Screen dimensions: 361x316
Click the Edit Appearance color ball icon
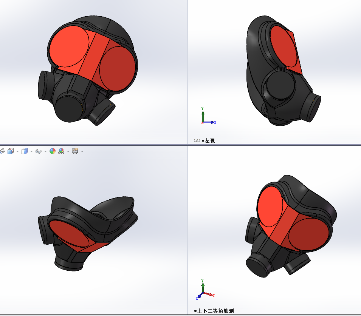click(53, 151)
